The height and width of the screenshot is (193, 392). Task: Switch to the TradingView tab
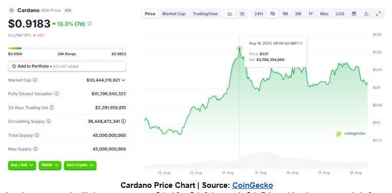[206, 14]
